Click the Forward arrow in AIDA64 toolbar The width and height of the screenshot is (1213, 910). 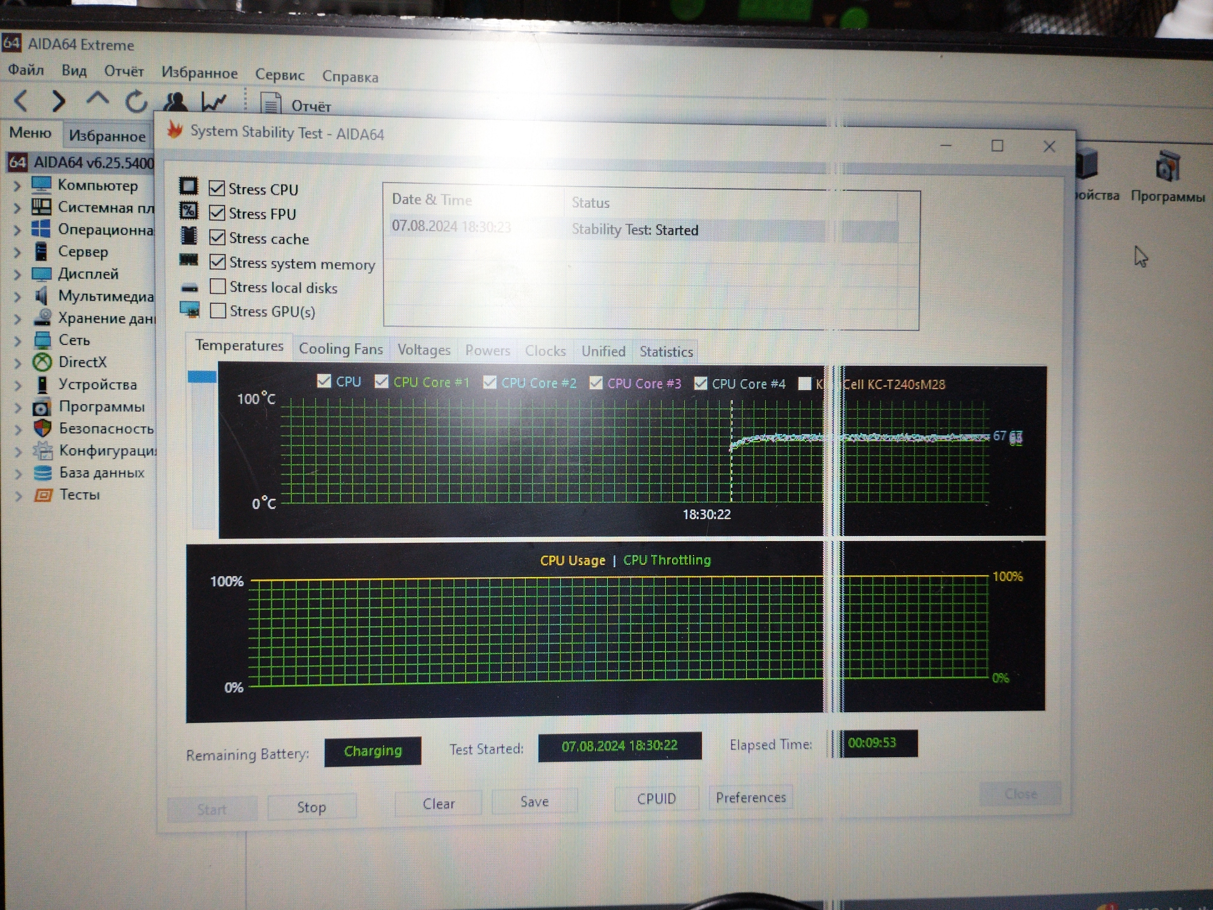tap(58, 100)
